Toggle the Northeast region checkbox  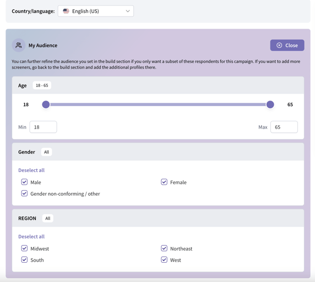point(164,248)
